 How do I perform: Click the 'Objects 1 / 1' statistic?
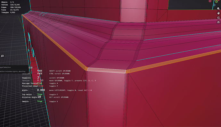pos(8,2)
